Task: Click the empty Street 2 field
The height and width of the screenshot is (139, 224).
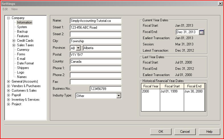Action: coord(95,34)
